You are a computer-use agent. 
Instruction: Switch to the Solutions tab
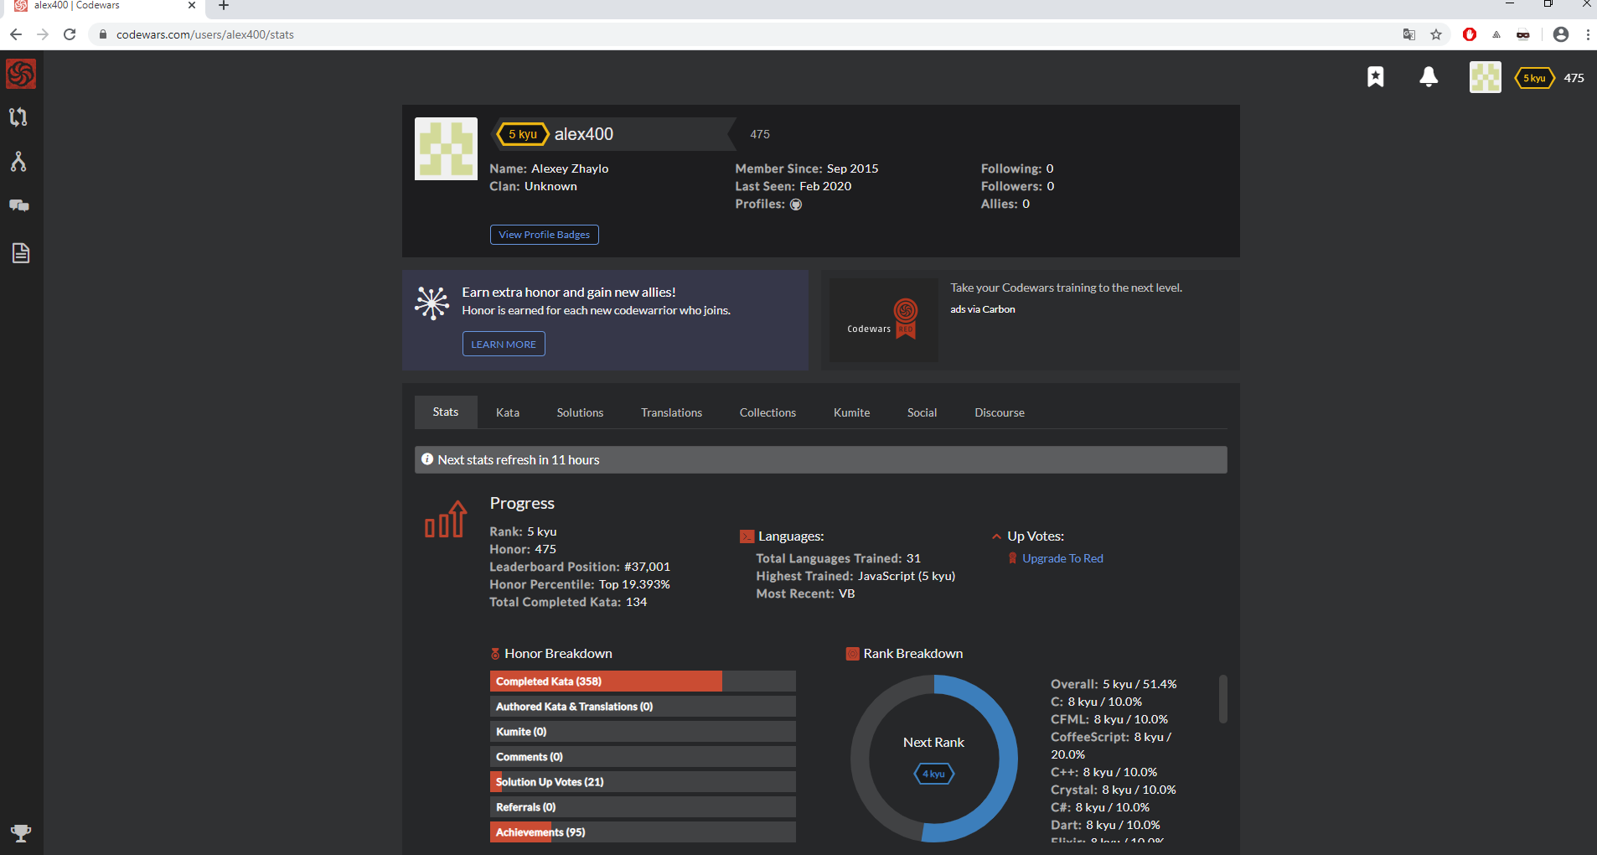[580, 412]
